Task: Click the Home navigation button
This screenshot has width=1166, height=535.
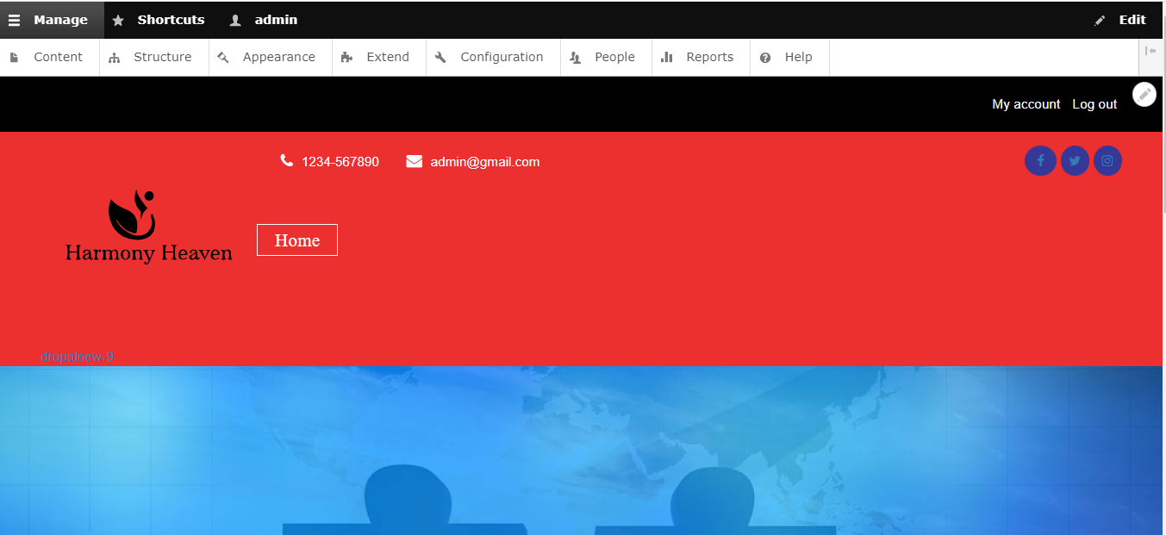Action: (x=296, y=240)
